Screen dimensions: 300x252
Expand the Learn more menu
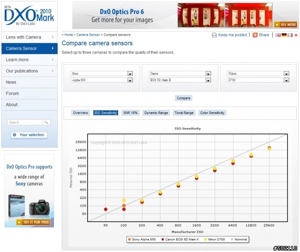30,60
